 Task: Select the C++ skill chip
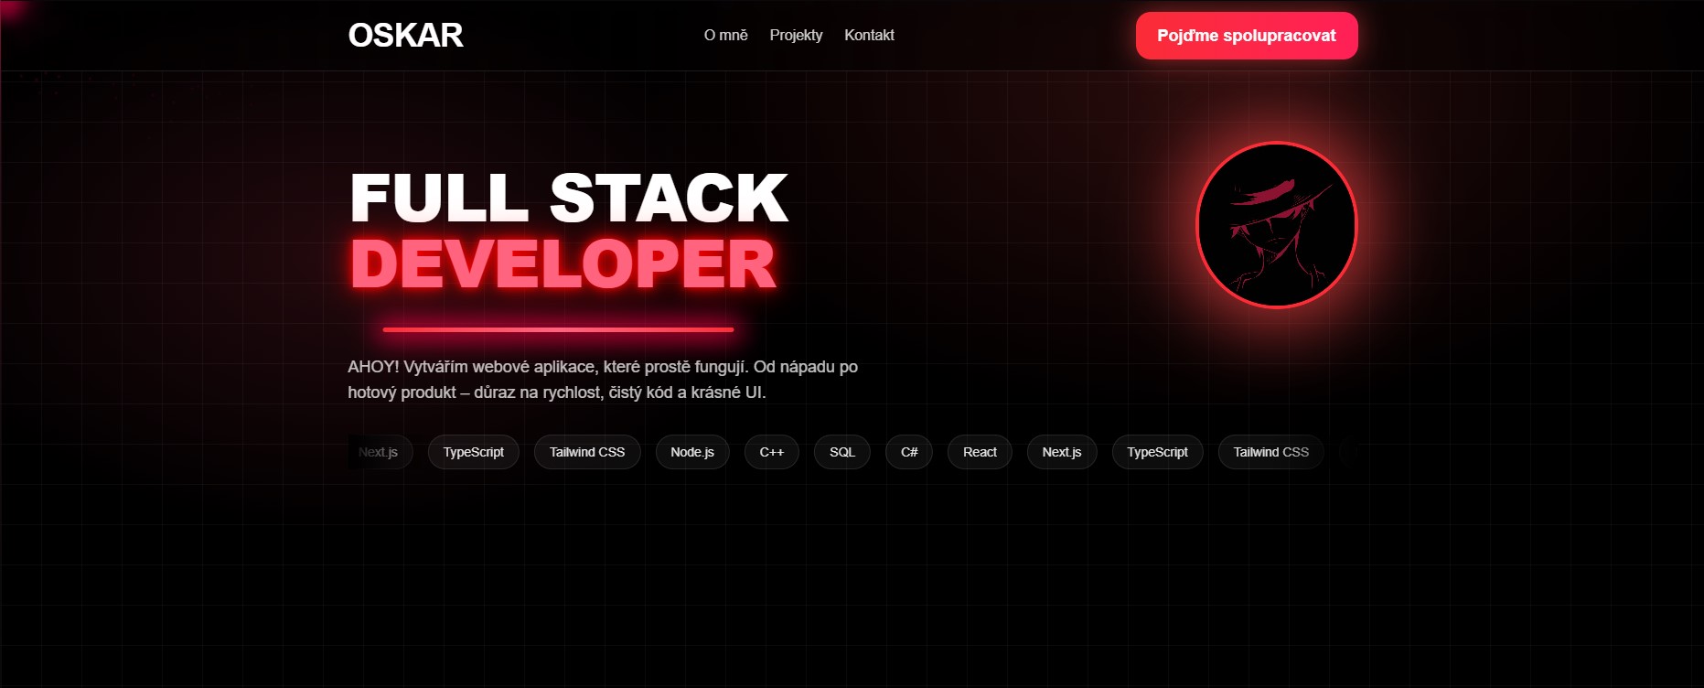(771, 452)
